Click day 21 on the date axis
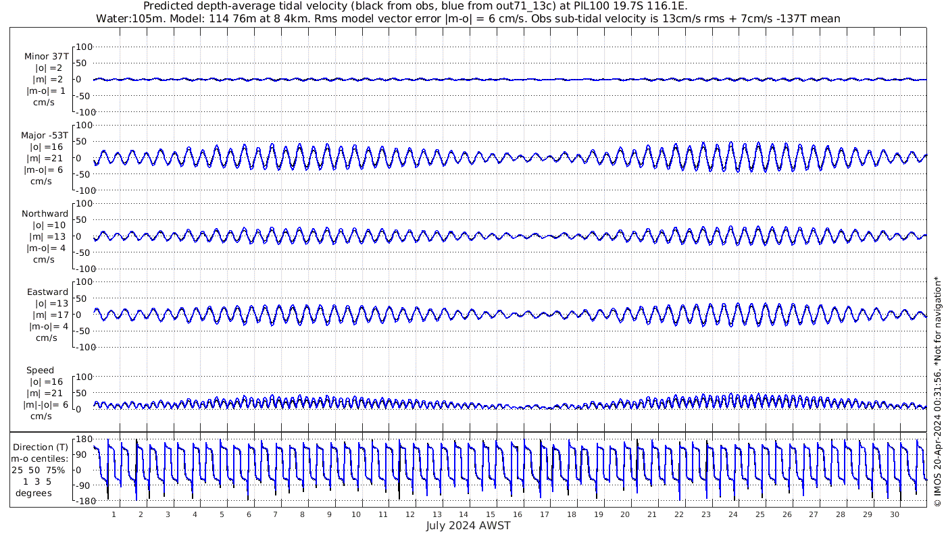This screenshot has width=946, height=540. coord(652,514)
